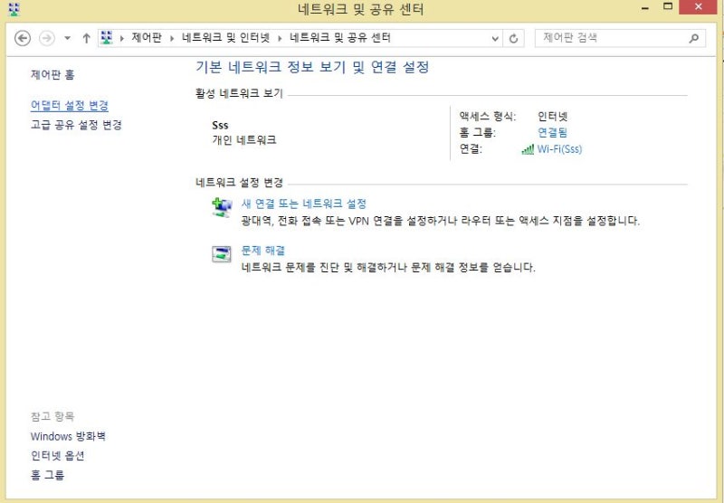This screenshot has width=724, height=503.
Task: Open 홈 그룹 in sidebar
Action: (48, 475)
